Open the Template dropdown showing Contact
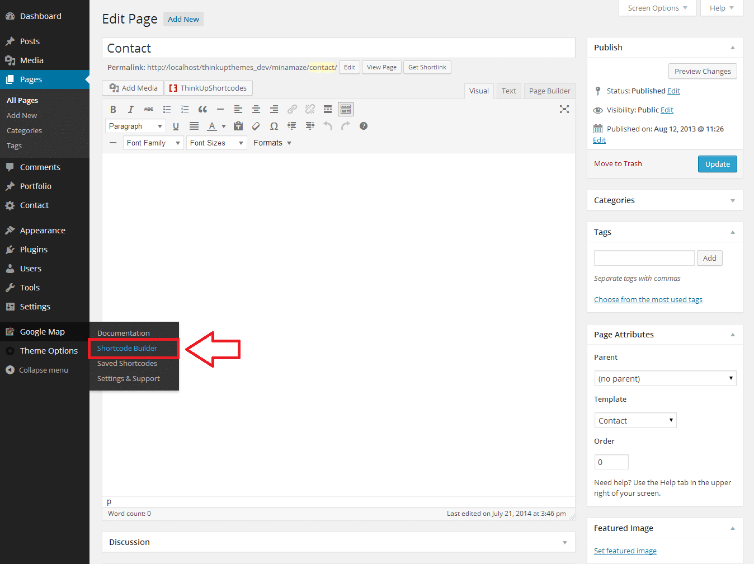 tap(635, 421)
